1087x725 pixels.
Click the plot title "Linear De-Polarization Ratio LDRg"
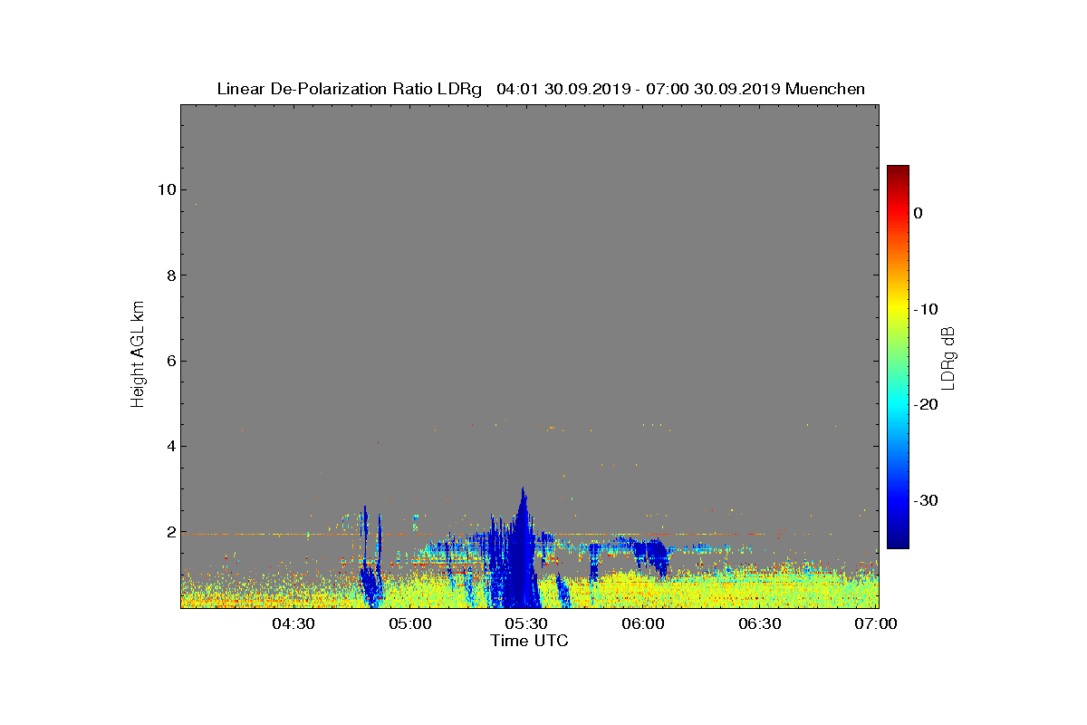[350, 89]
